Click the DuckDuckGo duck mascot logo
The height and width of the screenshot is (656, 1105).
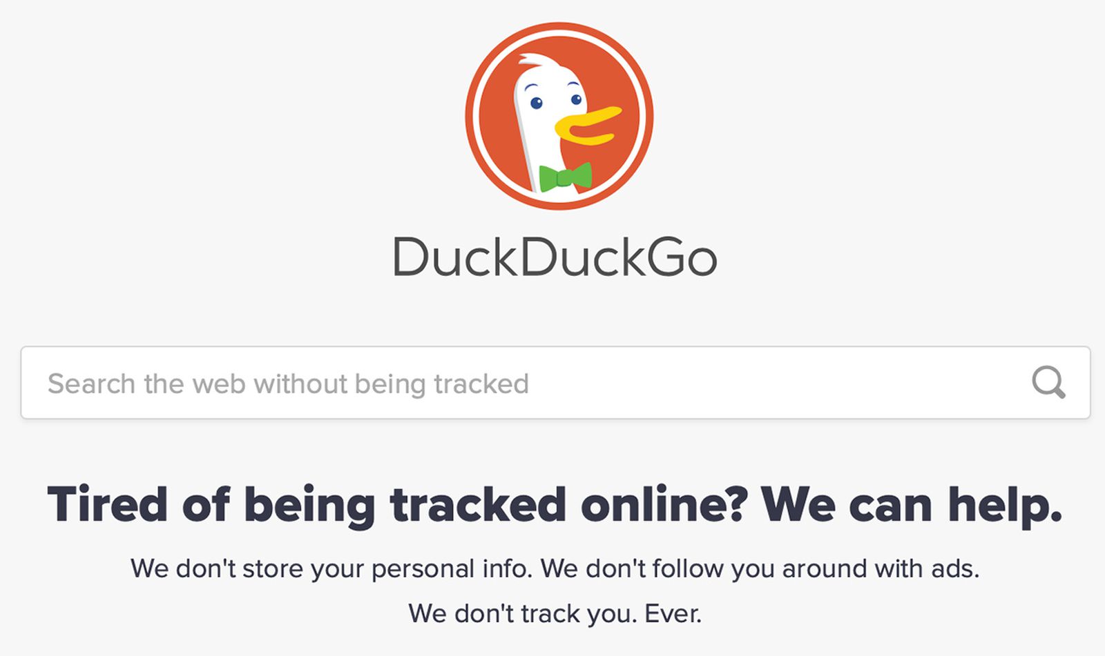pyautogui.click(x=559, y=116)
